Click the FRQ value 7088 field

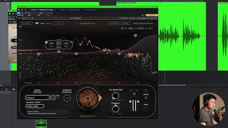[x=131, y=28]
